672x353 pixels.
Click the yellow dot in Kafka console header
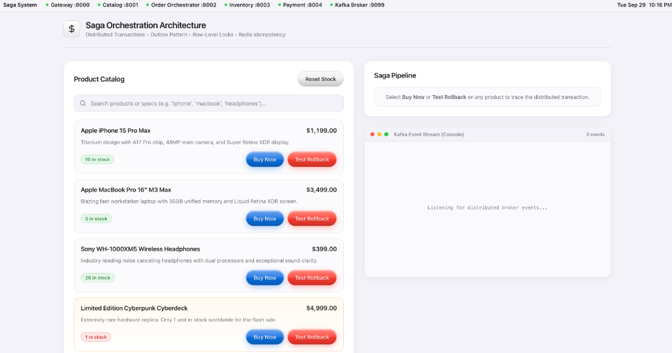379,135
